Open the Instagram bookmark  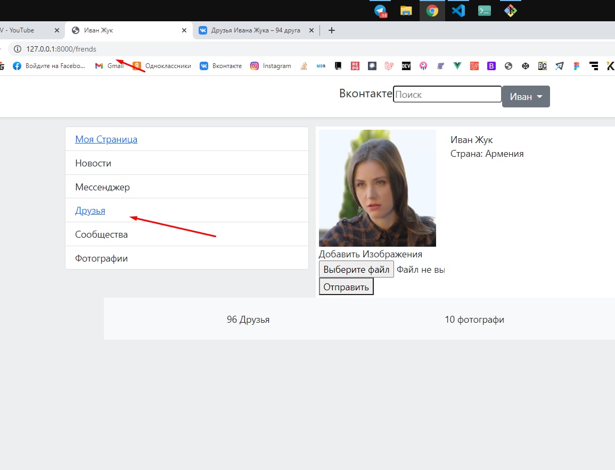point(270,66)
